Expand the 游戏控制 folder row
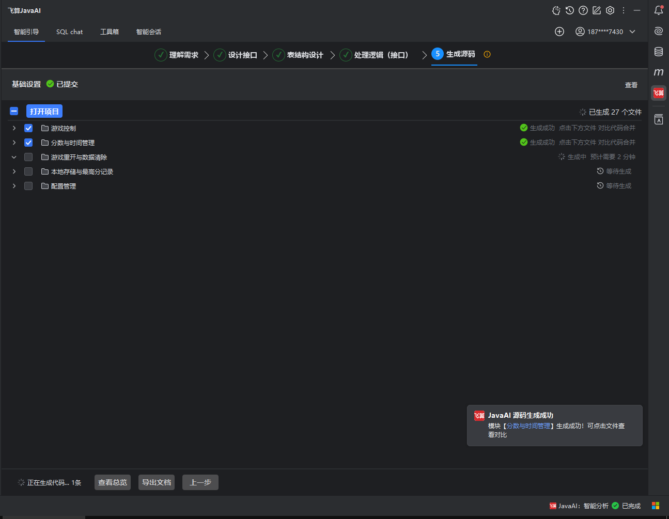669x519 pixels. (14, 128)
